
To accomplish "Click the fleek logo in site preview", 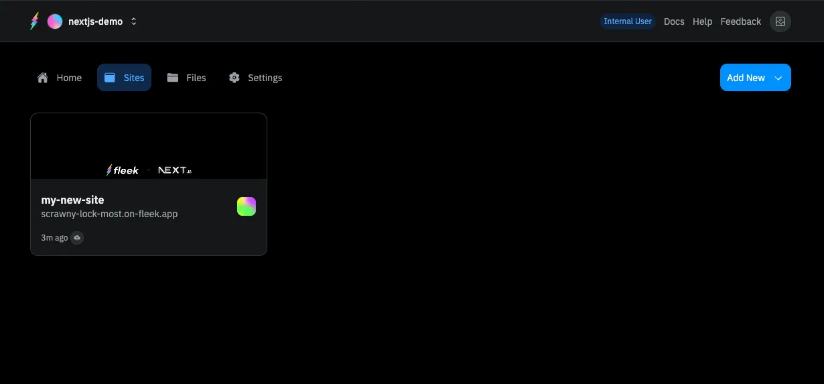I will 123,170.
